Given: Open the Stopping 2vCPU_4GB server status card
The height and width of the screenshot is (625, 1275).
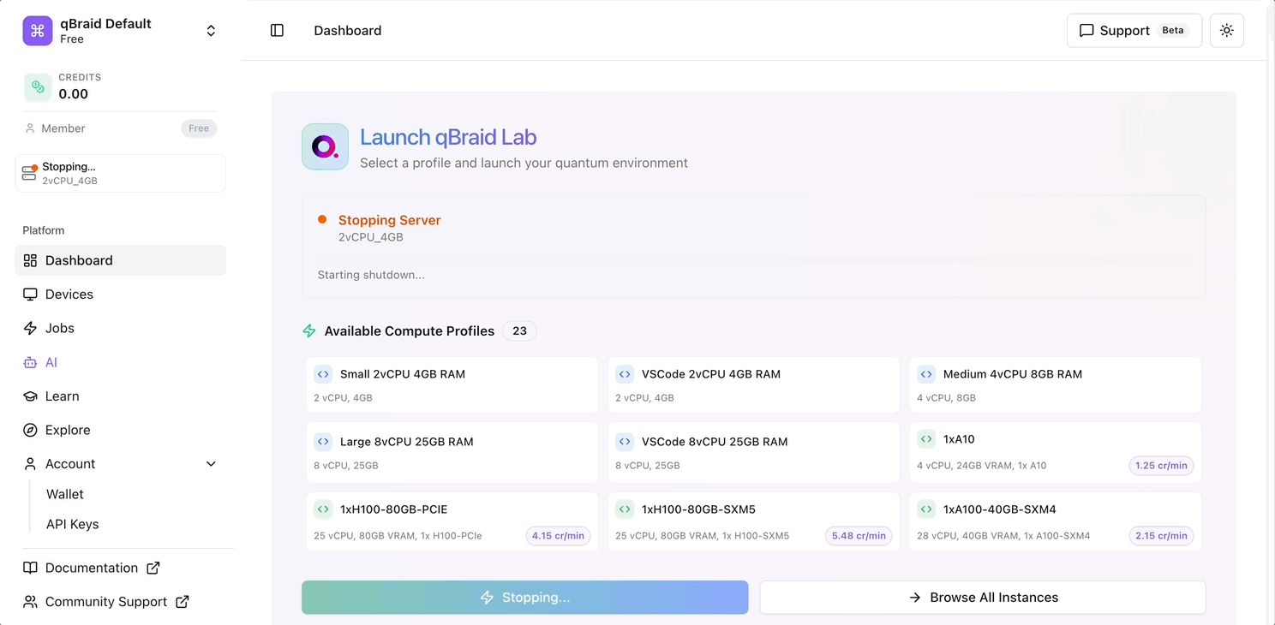Looking at the screenshot, I should point(121,174).
